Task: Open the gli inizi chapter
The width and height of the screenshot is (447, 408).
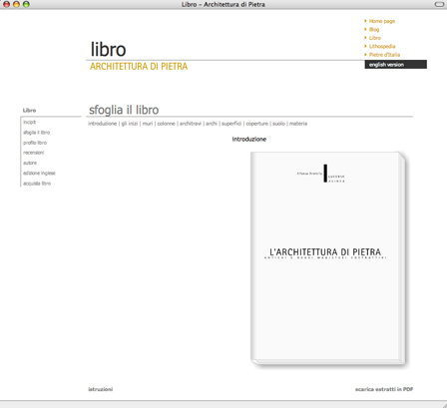Action: tap(130, 124)
